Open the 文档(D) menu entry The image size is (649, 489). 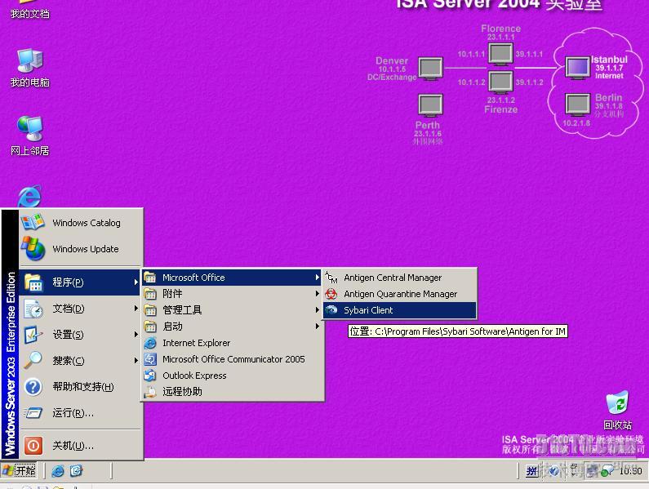pyautogui.click(x=79, y=309)
